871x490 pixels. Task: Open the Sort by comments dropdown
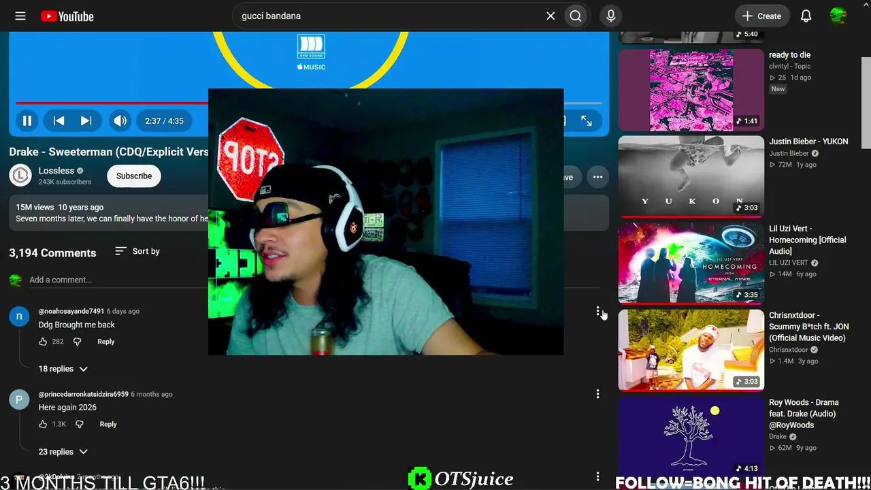point(137,251)
